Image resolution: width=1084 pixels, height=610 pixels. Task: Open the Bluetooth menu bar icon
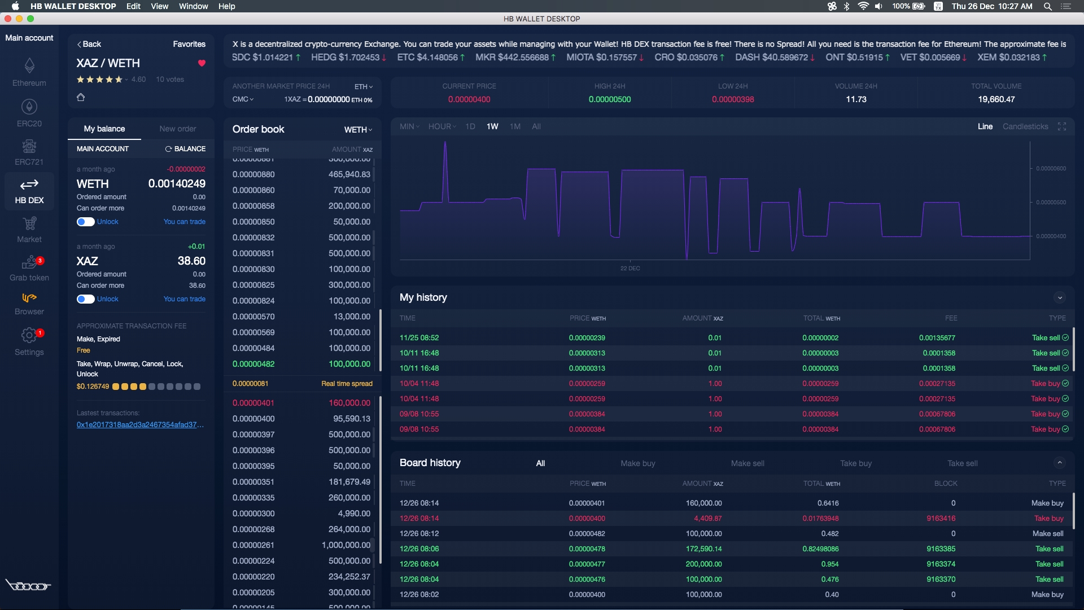(846, 6)
